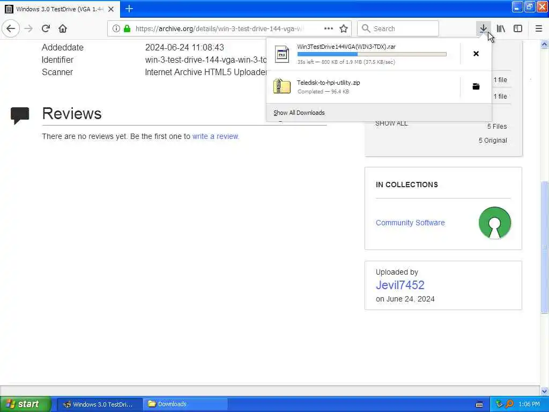Image resolution: width=549 pixels, height=412 pixels.
Task: Switch to the Downloads folder taskbar button
Action: pyautogui.click(x=186, y=404)
